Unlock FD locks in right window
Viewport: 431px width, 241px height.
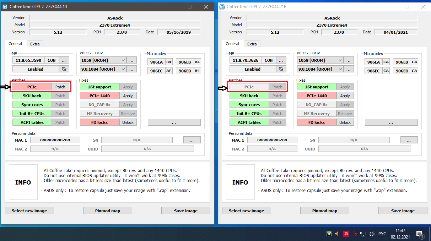pos(345,122)
